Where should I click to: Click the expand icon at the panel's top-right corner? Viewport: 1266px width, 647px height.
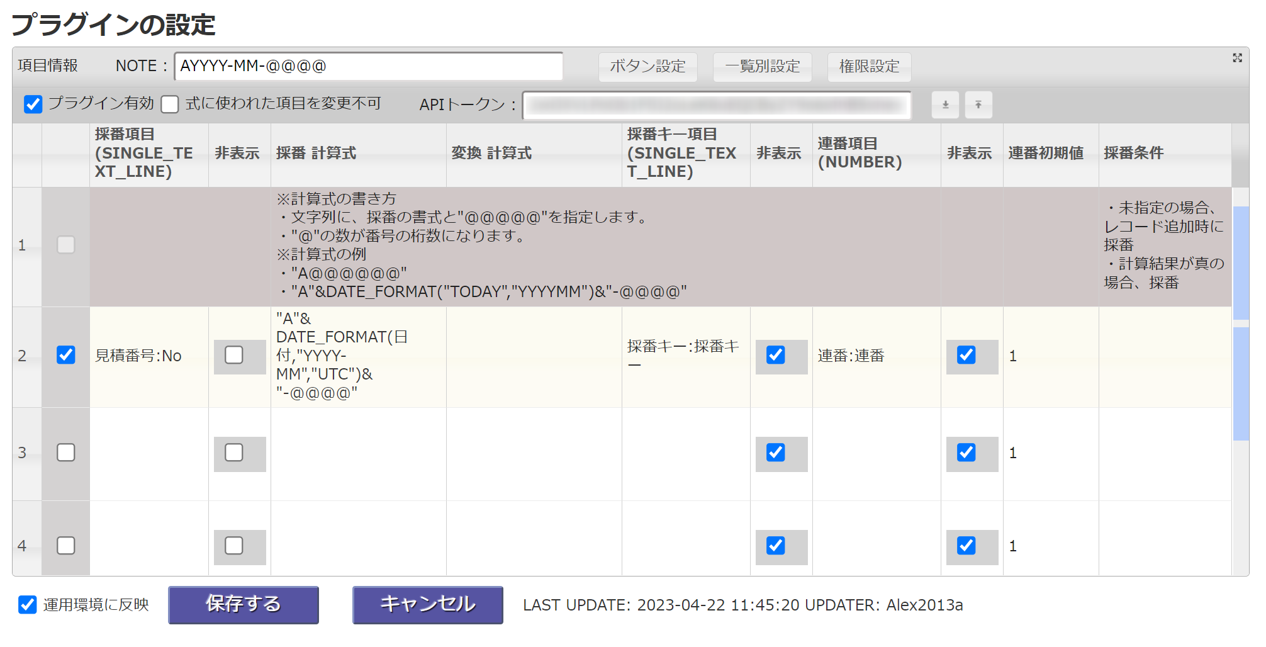[x=1237, y=58]
